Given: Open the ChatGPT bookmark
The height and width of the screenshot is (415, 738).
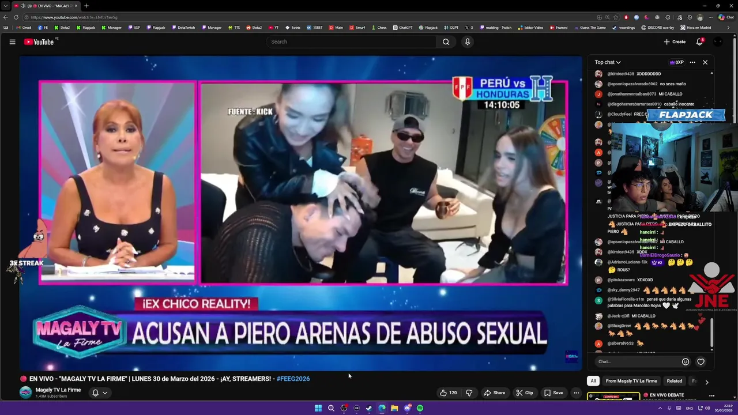Looking at the screenshot, I should coord(402,28).
